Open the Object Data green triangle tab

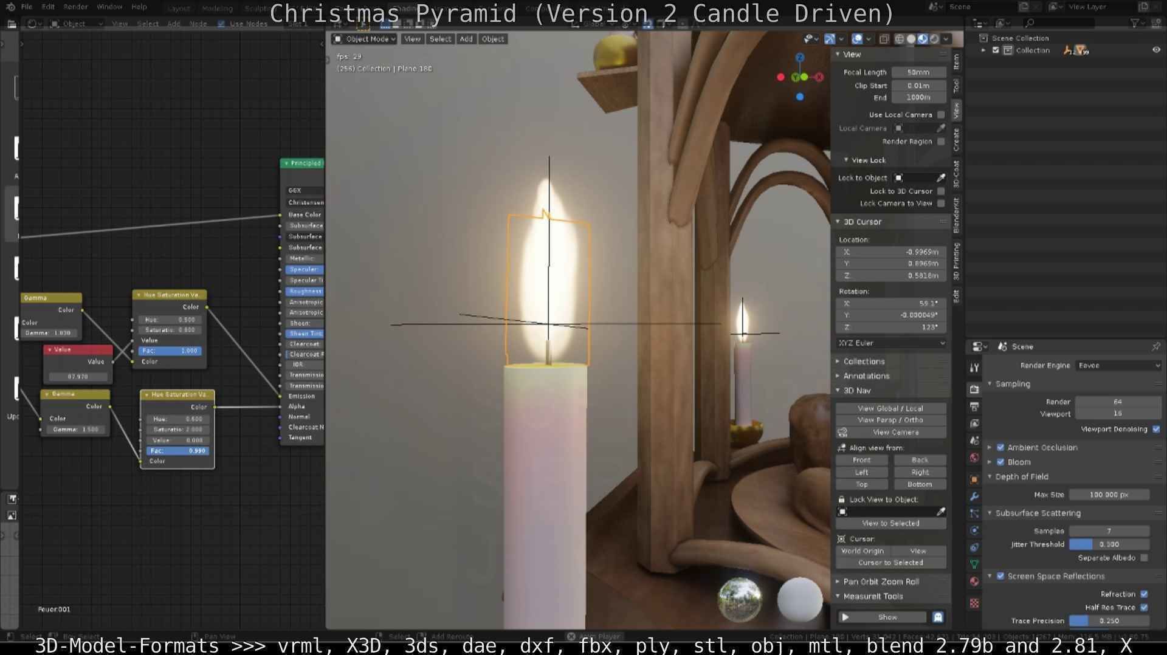tap(974, 564)
